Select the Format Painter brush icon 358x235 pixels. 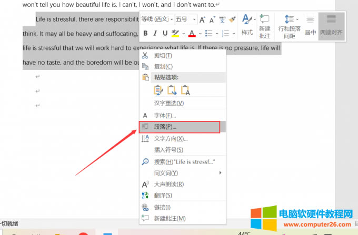click(x=232, y=19)
